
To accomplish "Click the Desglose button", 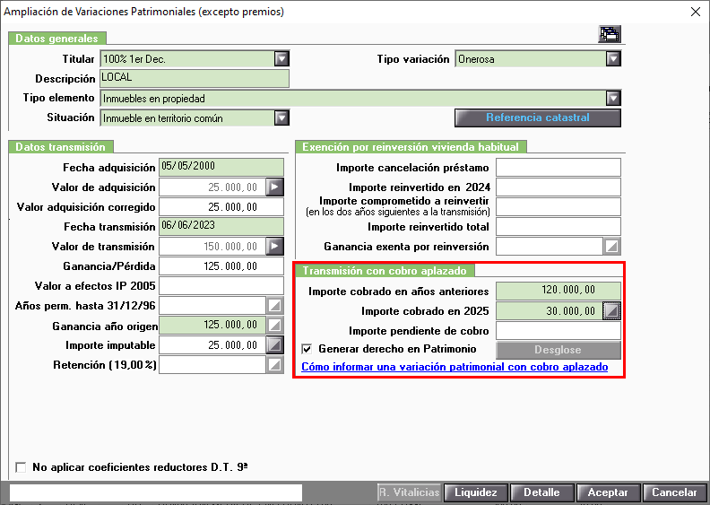I will click(558, 350).
